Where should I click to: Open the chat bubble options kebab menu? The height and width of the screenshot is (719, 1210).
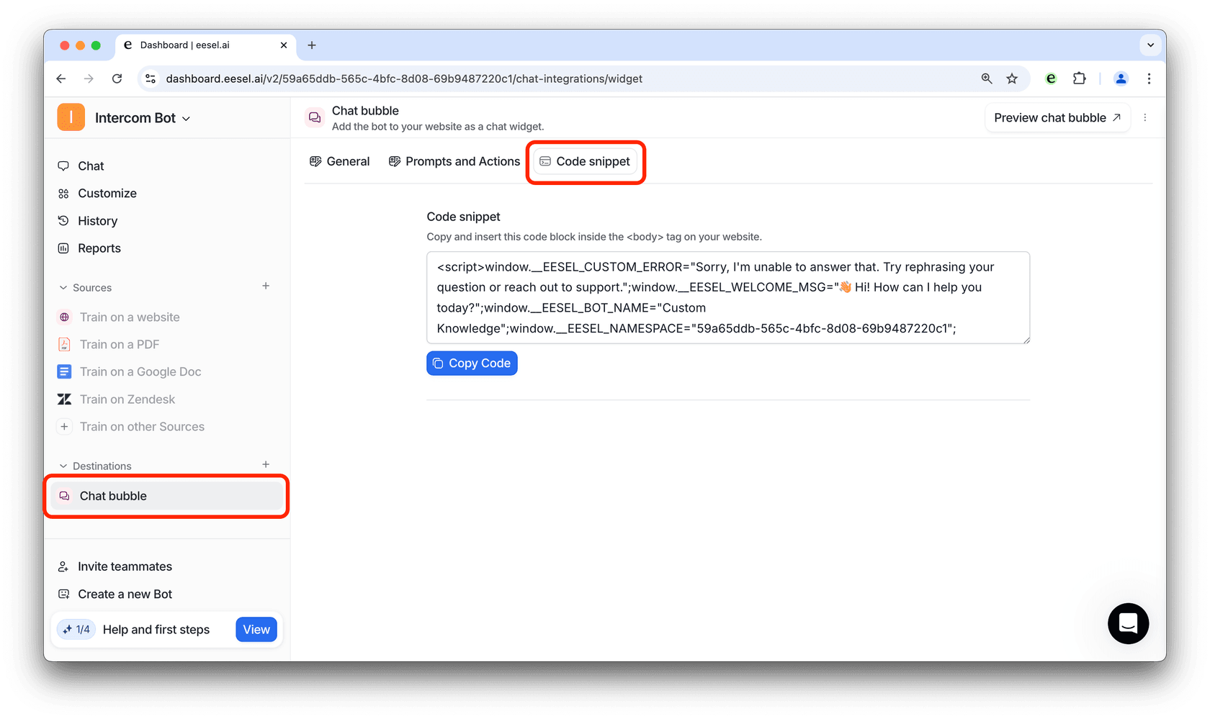[x=1145, y=117]
